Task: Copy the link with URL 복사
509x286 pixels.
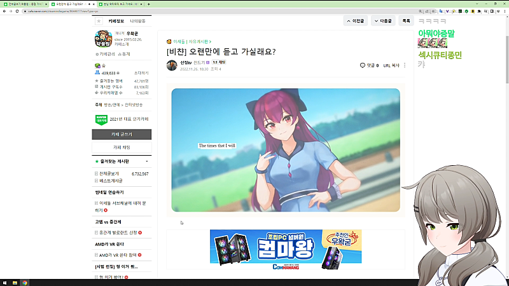Action: [391, 65]
